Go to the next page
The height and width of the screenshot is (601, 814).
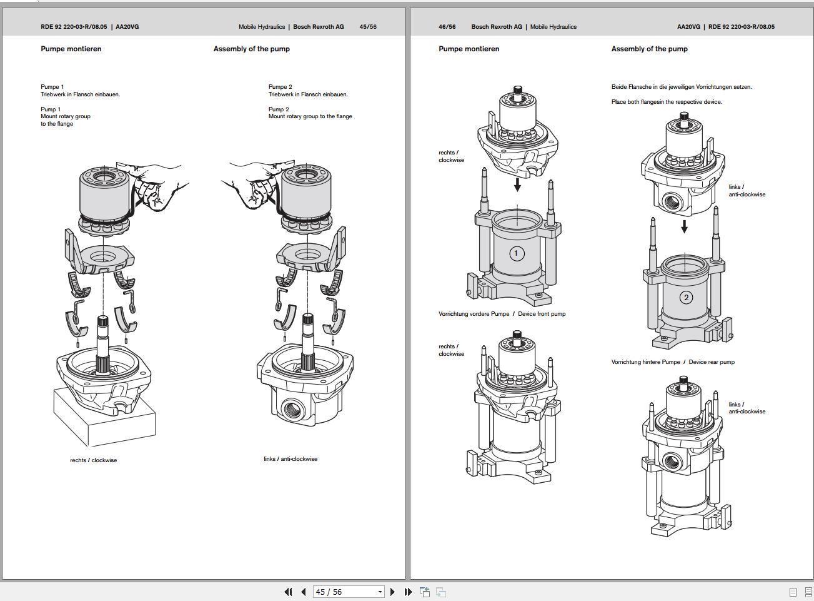click(392, 592)
